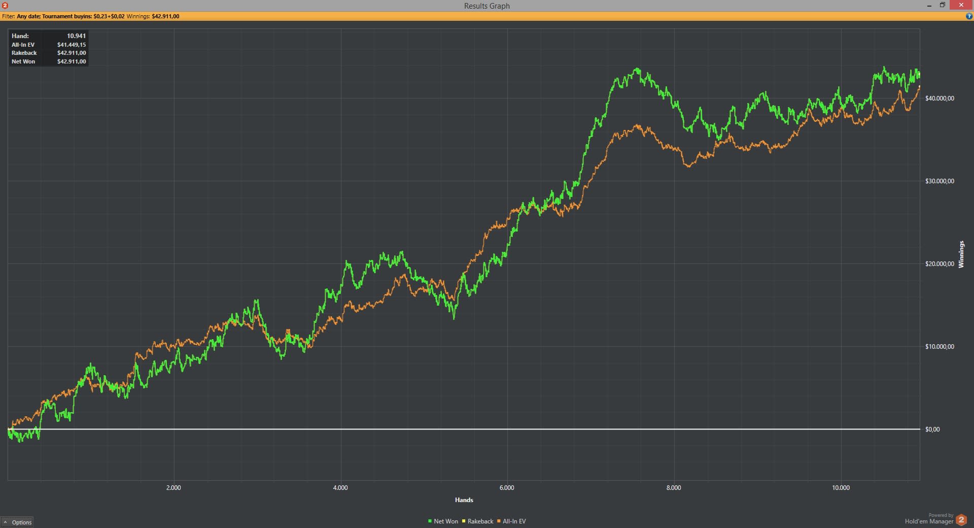Click the green Net Won legend swatch

430,521
